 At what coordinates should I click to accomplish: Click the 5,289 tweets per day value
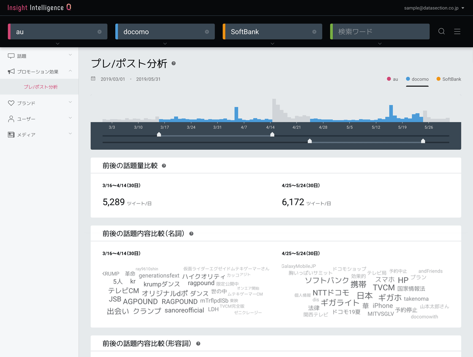pyautogui.click(x=114, y=202)
